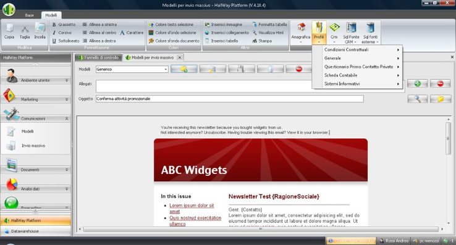The width and height of the screenshot is (456, 245).
Task: Toggle Sottolineato underline formatting
Action: point(65,41)
